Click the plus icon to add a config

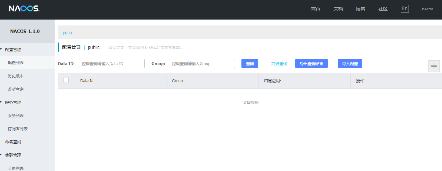tap(434, 66)
